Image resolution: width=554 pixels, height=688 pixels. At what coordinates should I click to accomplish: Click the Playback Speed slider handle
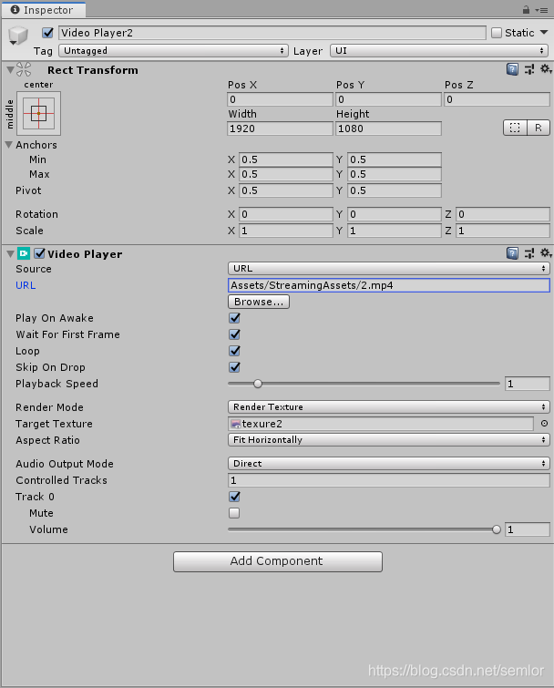(258, 384)
